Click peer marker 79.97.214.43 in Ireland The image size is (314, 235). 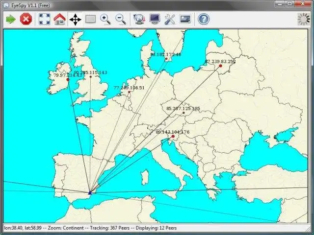coord(68,79)
